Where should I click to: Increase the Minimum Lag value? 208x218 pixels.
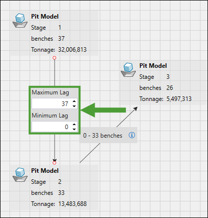tap(74, 125)
